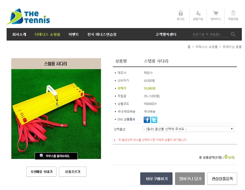This screenshot has width=245, height=190.
Task: Select 더테니스 쇼핑몰 in navigation bar
Action: [47, 35]
